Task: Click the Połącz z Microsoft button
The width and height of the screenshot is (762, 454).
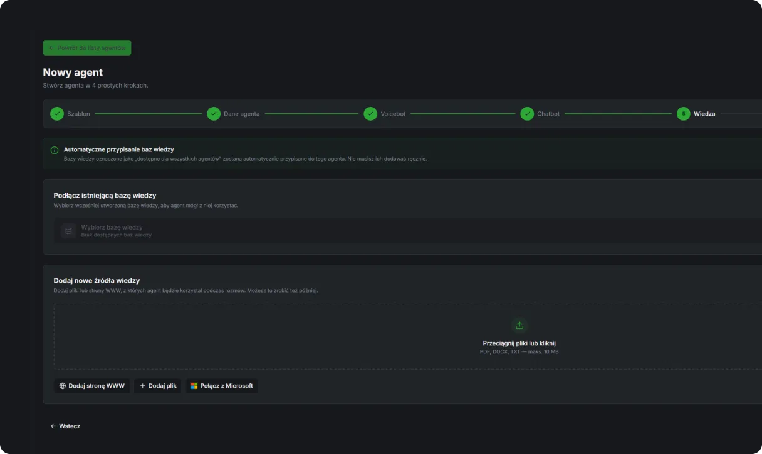Action: [222, 386]
